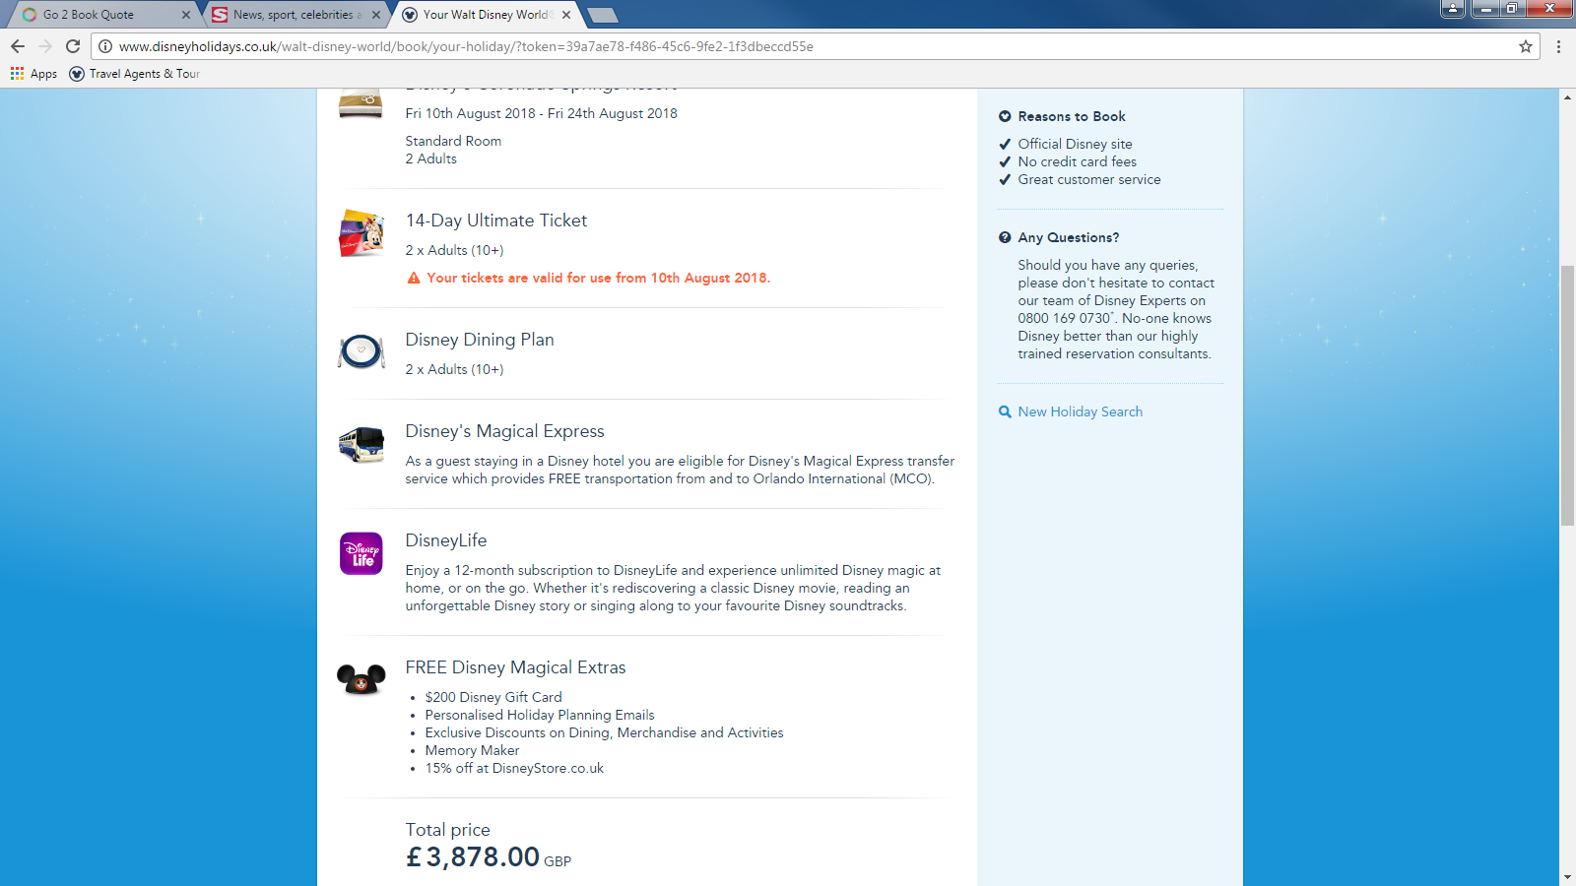
Task: Click the 15% off at DisneyStore.co.uk item
Action: (x=514, y=768)
